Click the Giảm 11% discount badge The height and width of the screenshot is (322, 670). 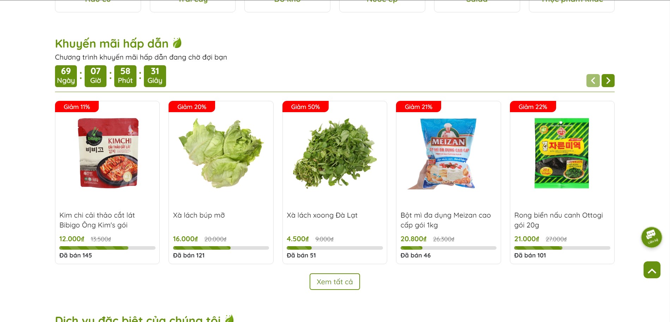click(77, 107)
